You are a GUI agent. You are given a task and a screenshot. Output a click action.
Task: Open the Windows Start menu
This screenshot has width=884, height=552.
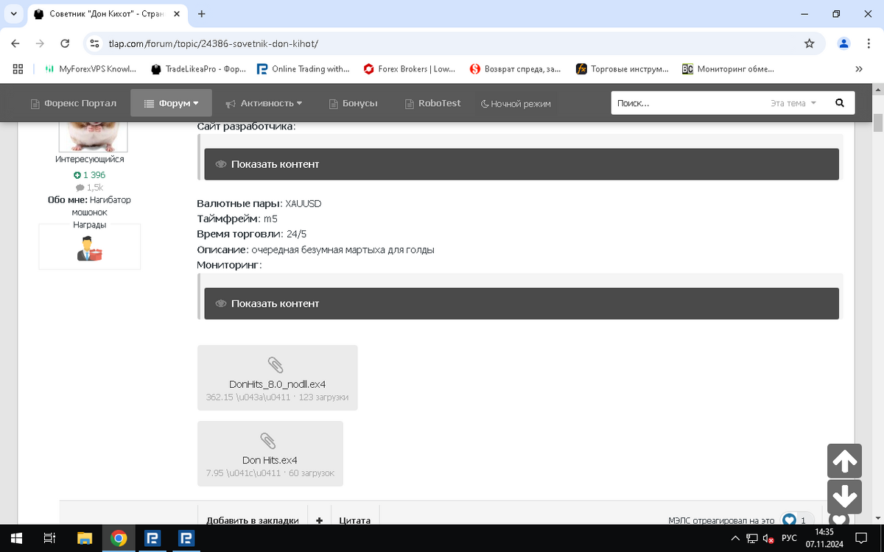[x=17, y=538]
